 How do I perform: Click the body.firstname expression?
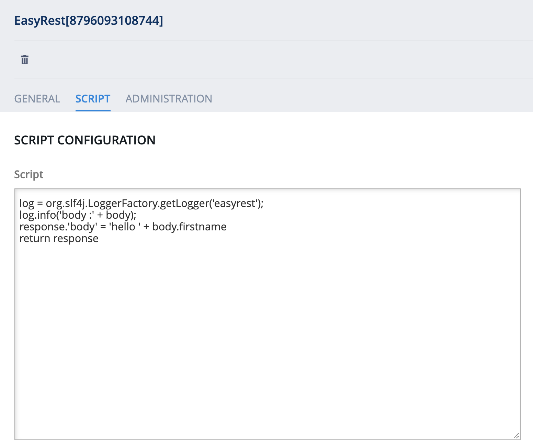pyautogui.click(x=189, y=227)
